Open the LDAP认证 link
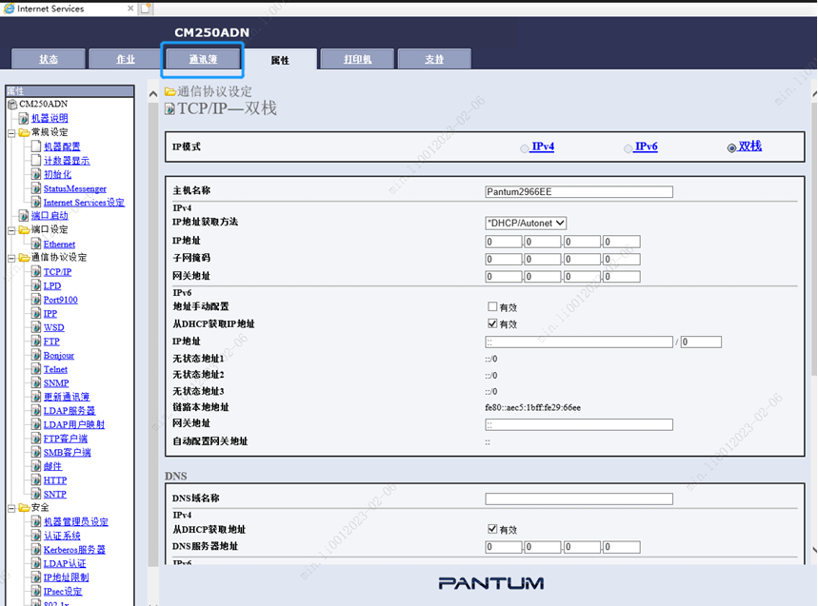 click(65, 563)
